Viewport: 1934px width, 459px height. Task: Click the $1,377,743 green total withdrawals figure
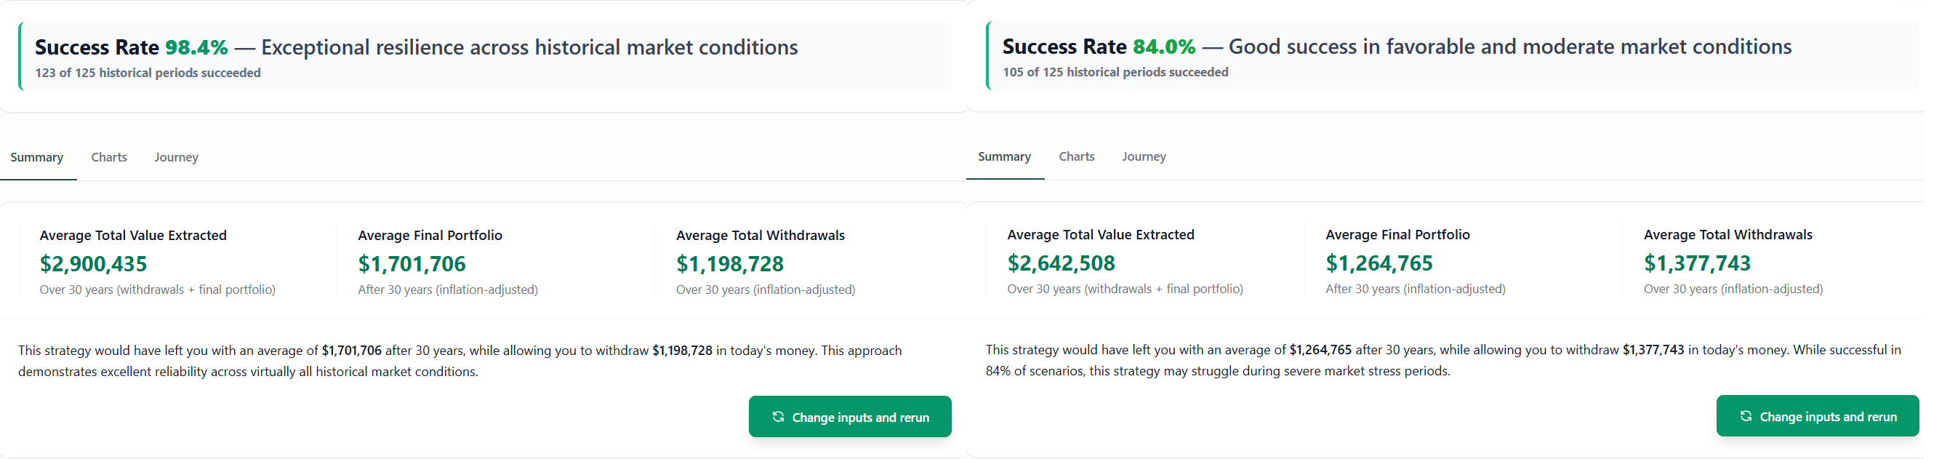click(x=1698, y=263)
